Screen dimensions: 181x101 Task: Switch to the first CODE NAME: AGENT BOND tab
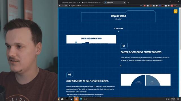point(70,3)
